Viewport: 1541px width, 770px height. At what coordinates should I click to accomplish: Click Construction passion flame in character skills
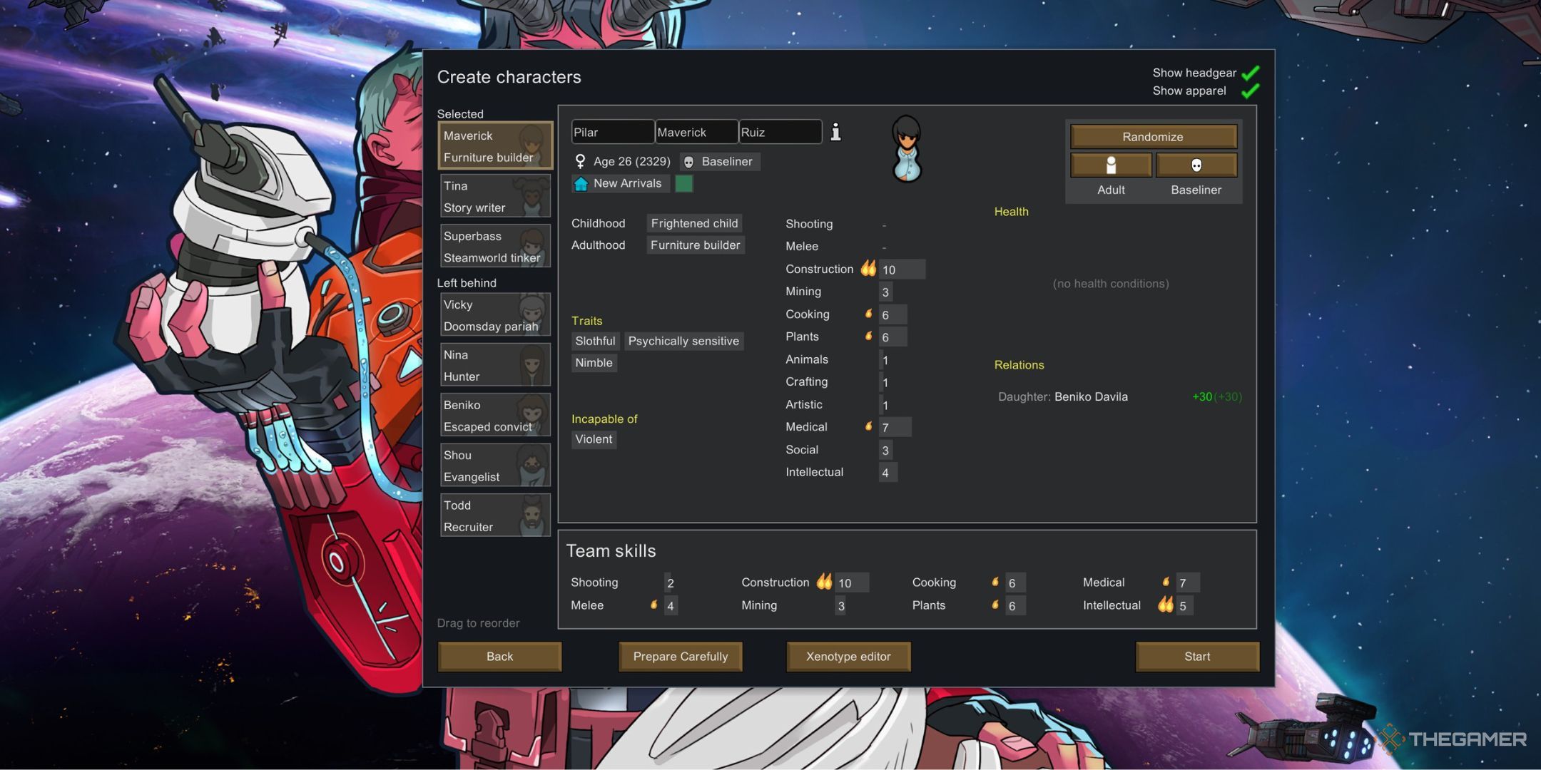coord(868,268)
